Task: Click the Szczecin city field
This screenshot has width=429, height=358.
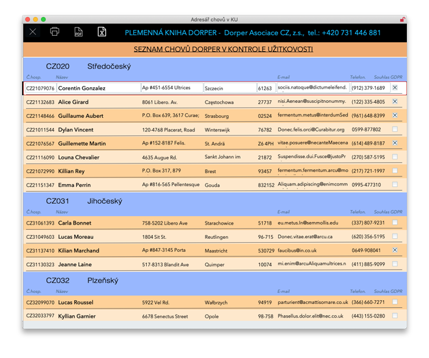Action: [x=228, y=88]
